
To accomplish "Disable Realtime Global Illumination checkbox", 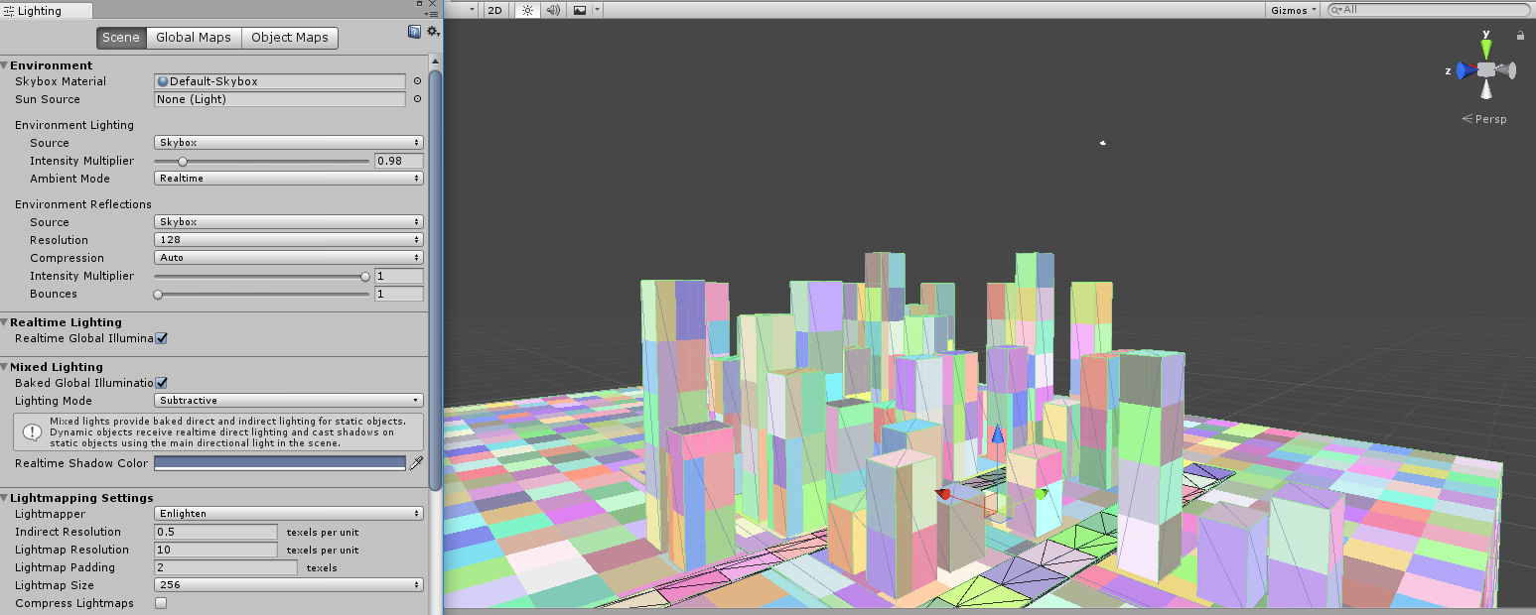I will point(161,338).
